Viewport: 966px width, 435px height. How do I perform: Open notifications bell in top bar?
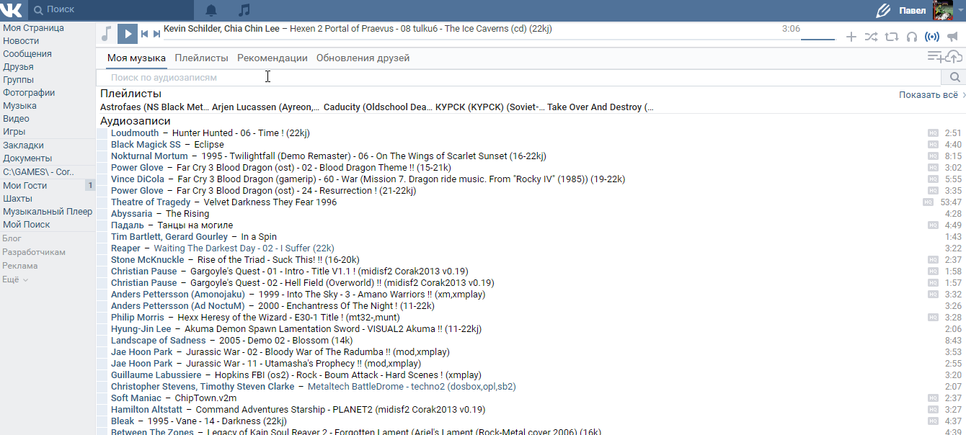click(211, 10)
